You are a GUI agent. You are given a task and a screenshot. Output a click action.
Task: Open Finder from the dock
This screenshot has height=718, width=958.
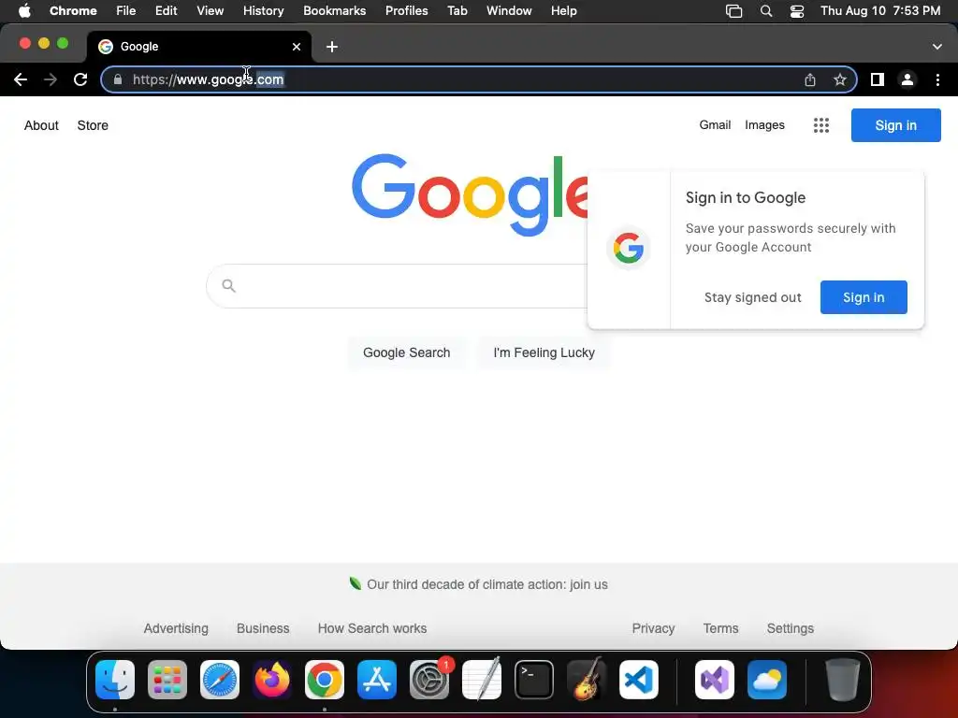coord(115,680)
